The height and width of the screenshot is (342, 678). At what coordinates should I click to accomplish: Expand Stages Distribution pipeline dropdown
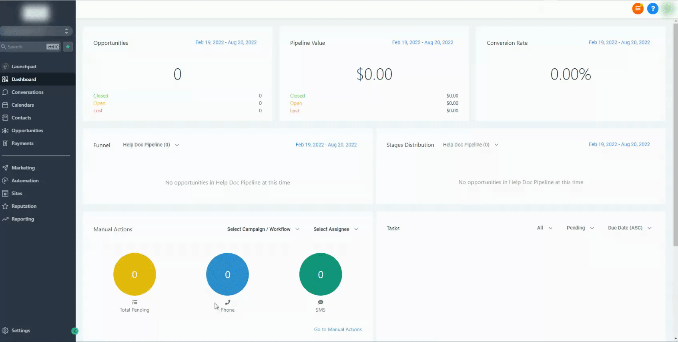tap(471, 145)
